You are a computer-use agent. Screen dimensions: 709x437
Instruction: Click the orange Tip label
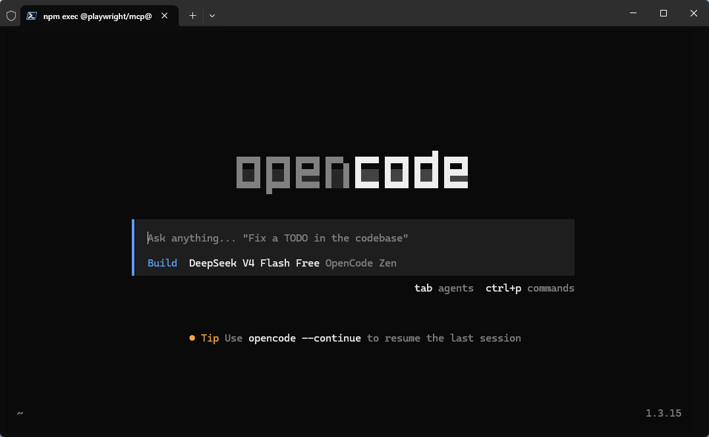point(210,338)
